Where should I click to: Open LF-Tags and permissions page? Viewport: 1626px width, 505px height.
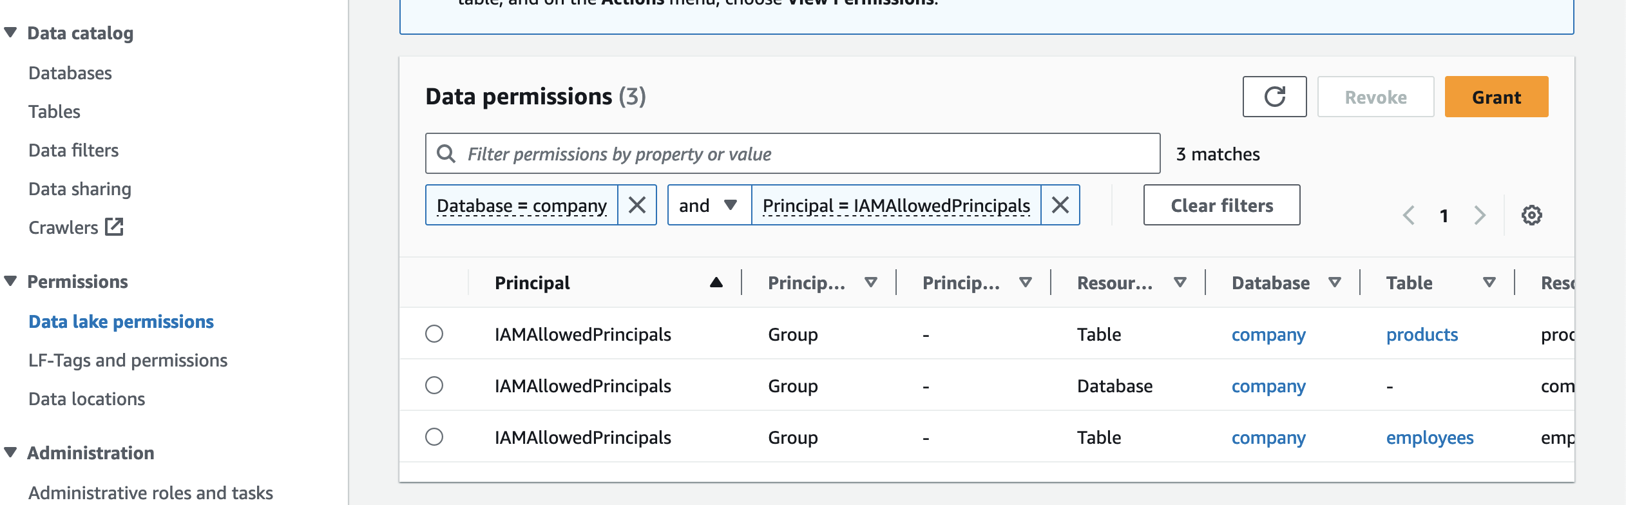tap(128, 360)
